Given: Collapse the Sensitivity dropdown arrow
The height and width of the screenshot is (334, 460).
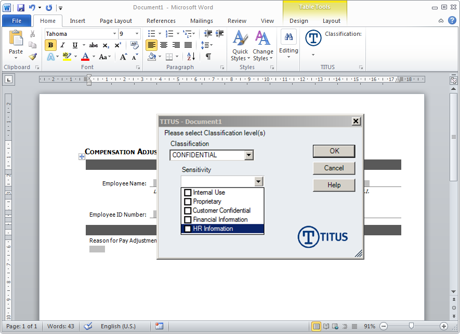Looking at the screenshot, I should 258,181.
